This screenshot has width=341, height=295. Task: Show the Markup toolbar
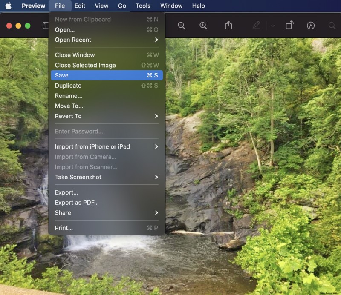point(311,26)
